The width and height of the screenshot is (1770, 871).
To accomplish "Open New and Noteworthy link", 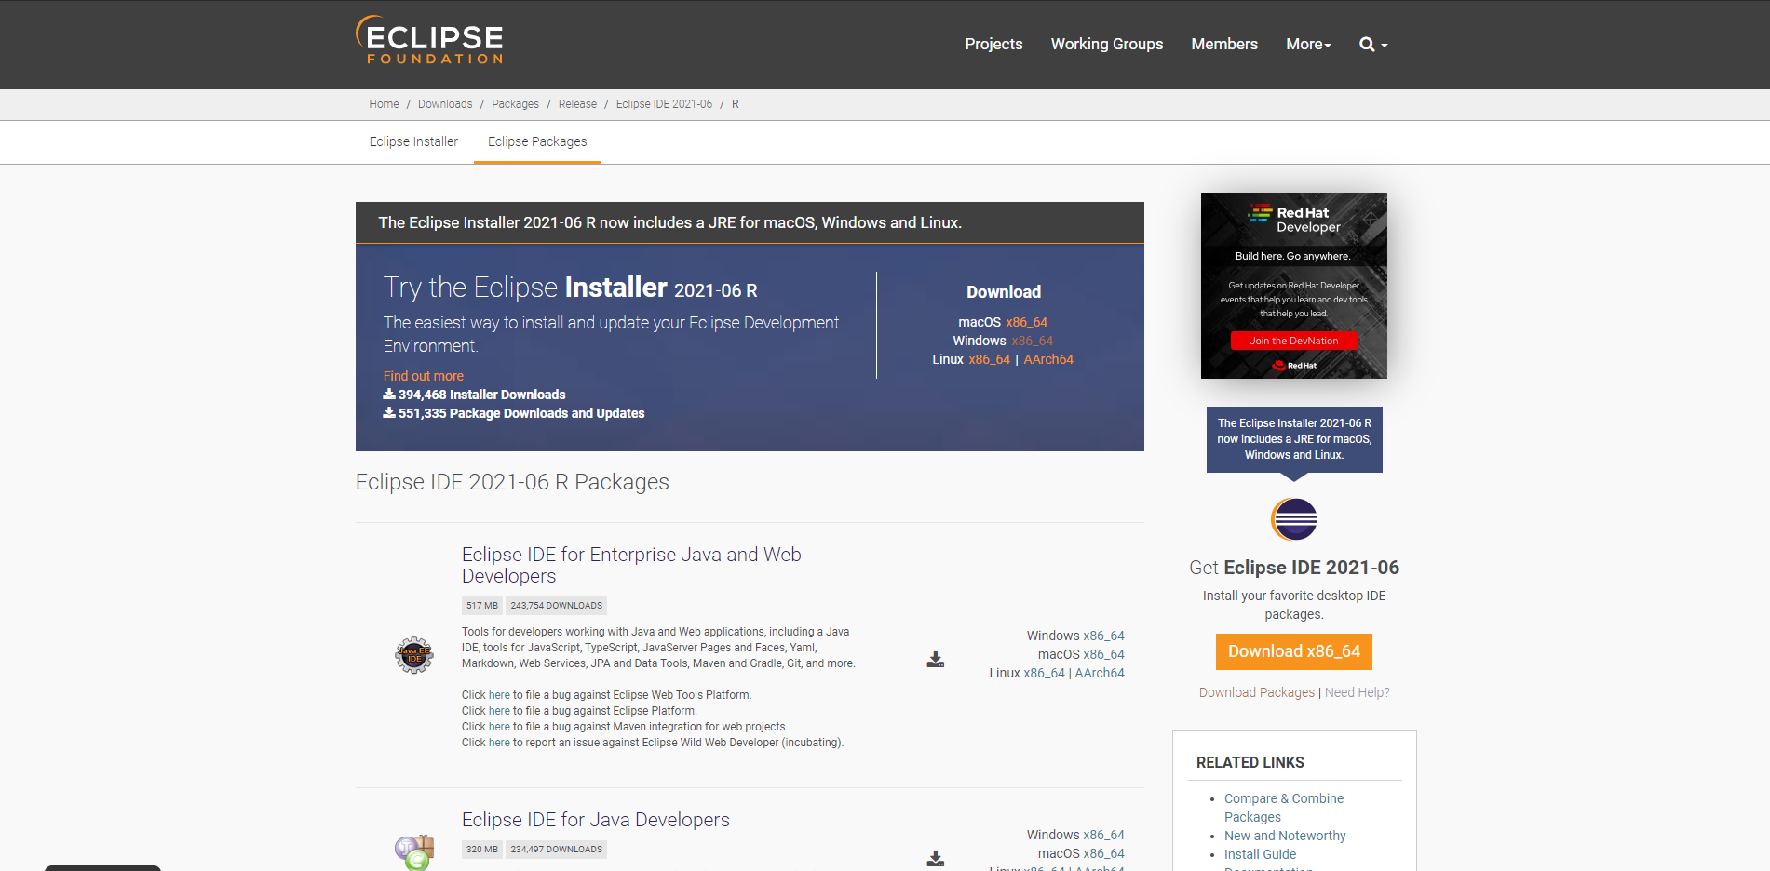I will tap(1285, 836).
